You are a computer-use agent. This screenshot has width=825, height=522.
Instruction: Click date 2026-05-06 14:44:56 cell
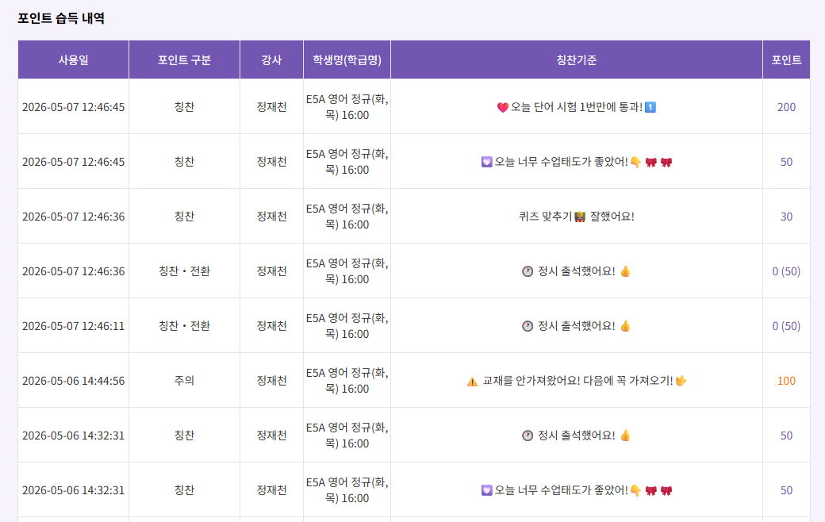click(74, 381)
